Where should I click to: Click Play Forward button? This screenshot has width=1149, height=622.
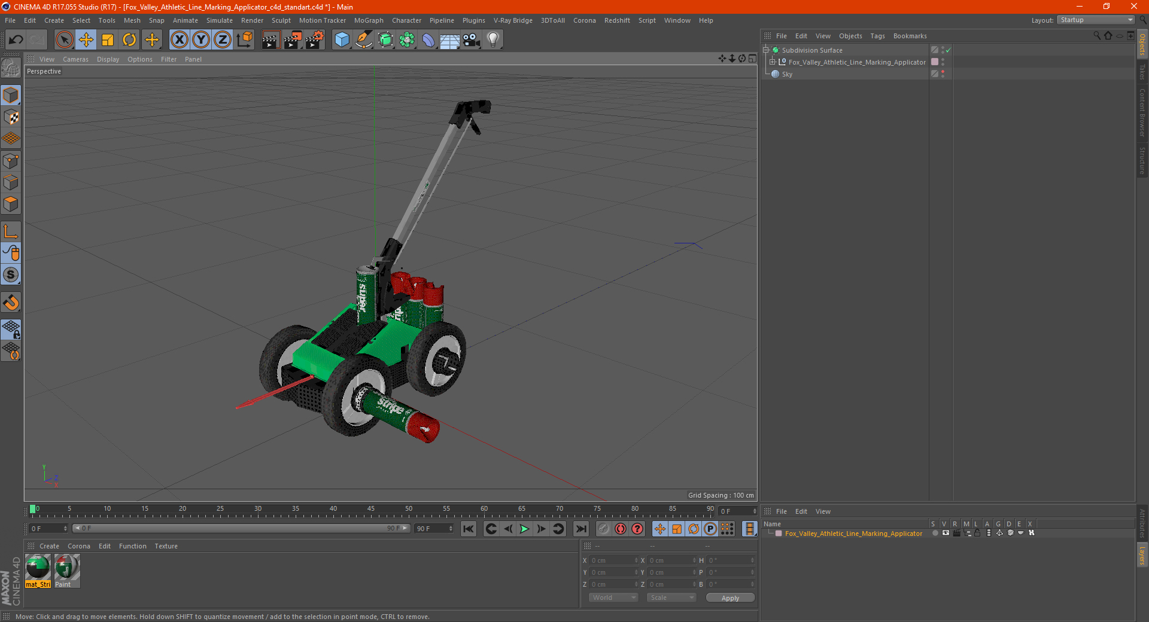524,529
